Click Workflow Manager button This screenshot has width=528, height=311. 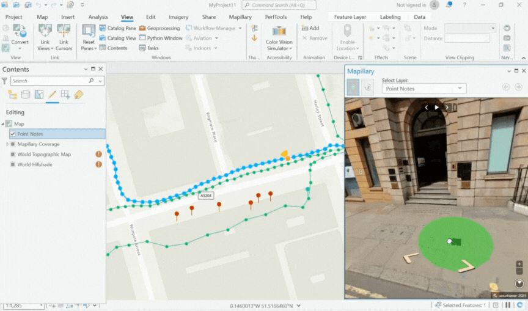tap(213, 28)
